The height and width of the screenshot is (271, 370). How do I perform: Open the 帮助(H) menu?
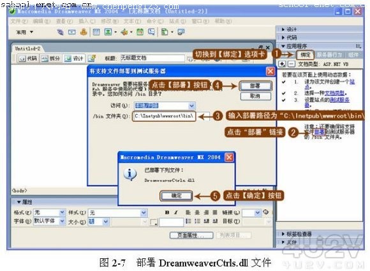pyautogui.click(x=223, y=21)
